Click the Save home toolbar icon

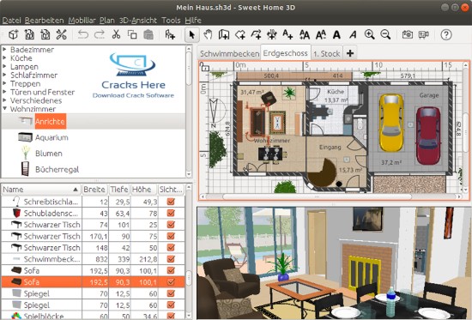click(45, 34)
